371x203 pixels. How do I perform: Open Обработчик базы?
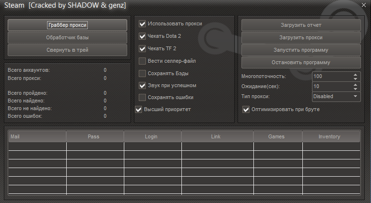pos(67,37)
